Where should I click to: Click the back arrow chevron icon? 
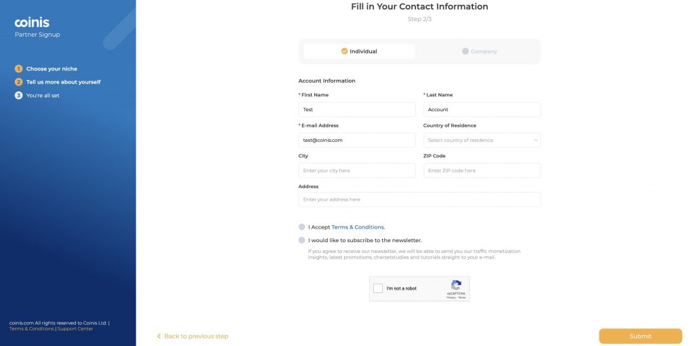[159, 337]
